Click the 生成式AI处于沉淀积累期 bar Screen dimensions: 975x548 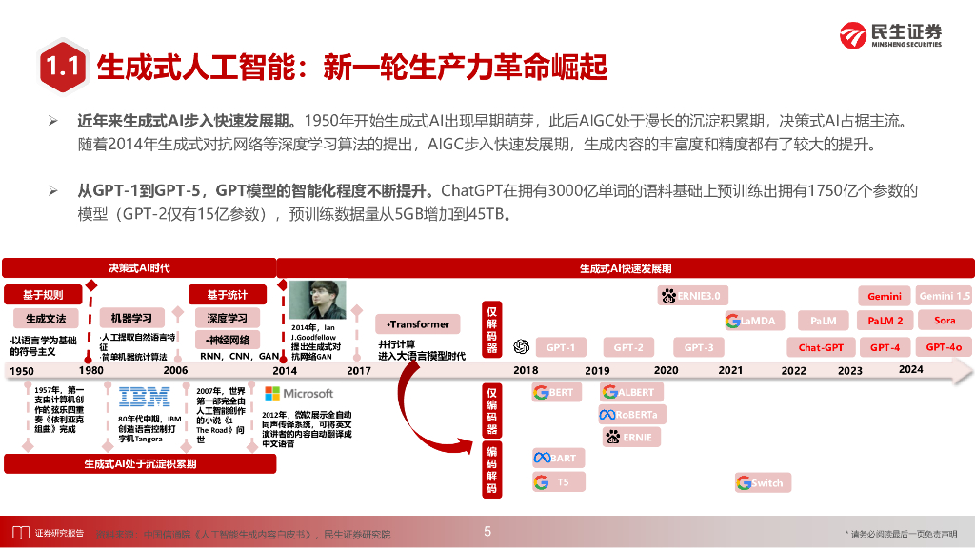pos(140,464)
